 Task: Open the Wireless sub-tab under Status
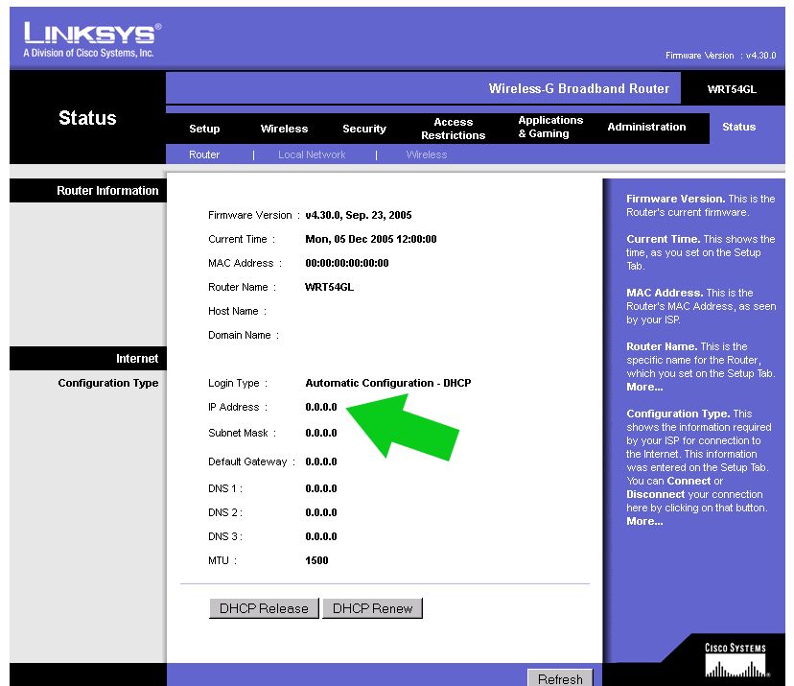tap(427, 154)
